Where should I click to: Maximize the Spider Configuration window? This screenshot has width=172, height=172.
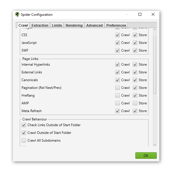point(140,15)
